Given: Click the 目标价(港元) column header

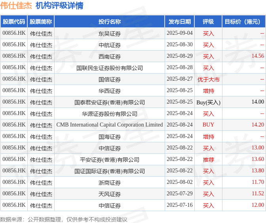Looking at the screenshot, I should click(x=244, y=21).
